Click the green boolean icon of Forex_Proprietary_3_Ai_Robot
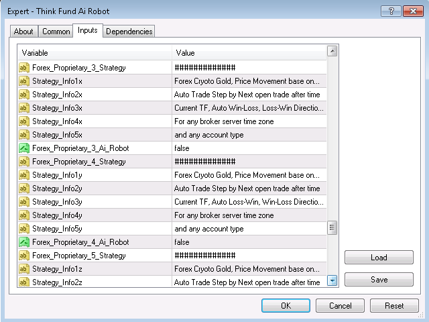The image size is (429, 322). 24,148
